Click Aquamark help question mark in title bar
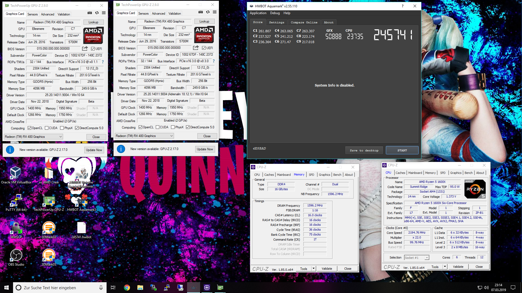Viewport: 522px width, 293px height. pyautogui.click(x=402, y=6)
